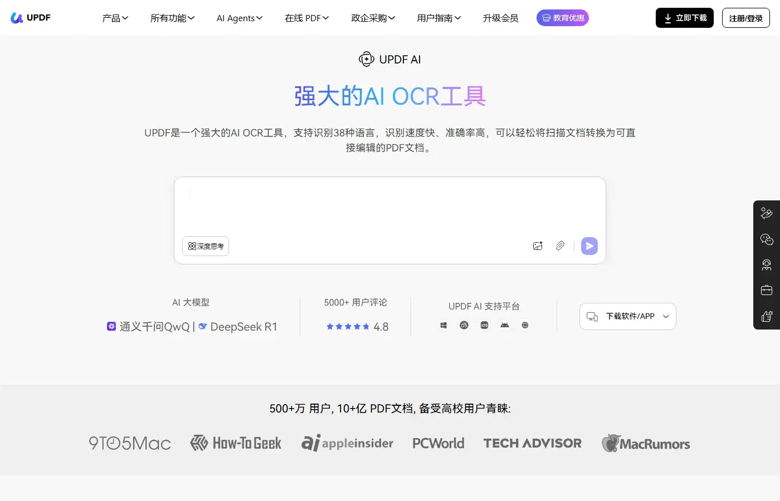
Task: Send the prompt with the purple arrow button
Action: 589,246
